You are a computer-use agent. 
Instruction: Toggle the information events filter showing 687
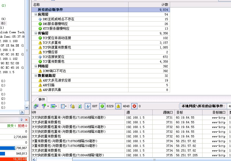[x=88, y=106]
